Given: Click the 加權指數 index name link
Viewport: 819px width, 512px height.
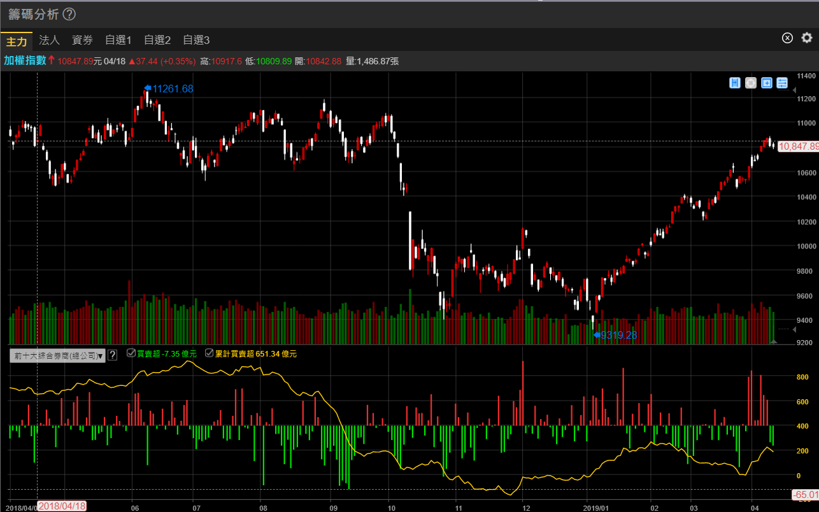Looking at the screenshot, I should pos(25,61).
